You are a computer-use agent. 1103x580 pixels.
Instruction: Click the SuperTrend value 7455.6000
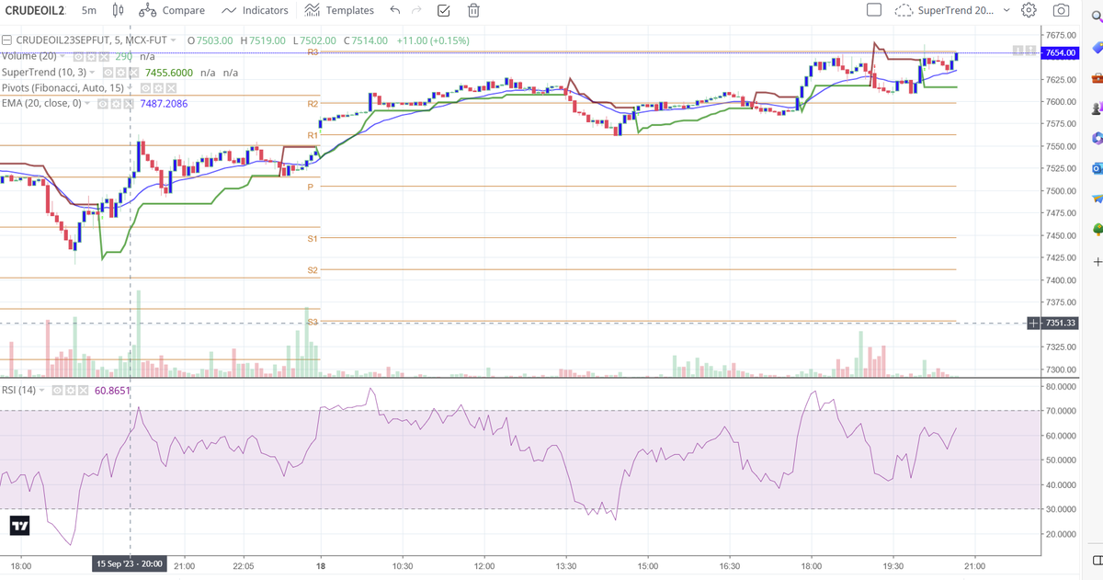tap(168, 72)
